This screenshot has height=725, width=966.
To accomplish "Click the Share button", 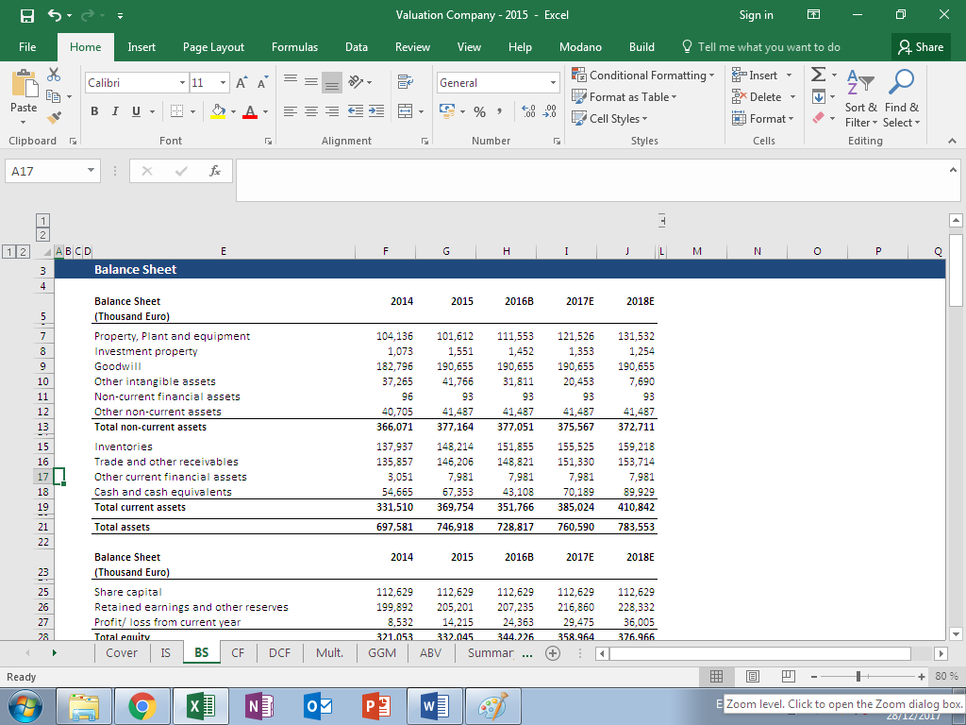I will (x=921, y=47).
